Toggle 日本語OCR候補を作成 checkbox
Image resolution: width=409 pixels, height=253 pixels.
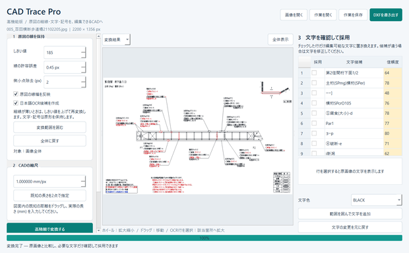coord(16,103)
